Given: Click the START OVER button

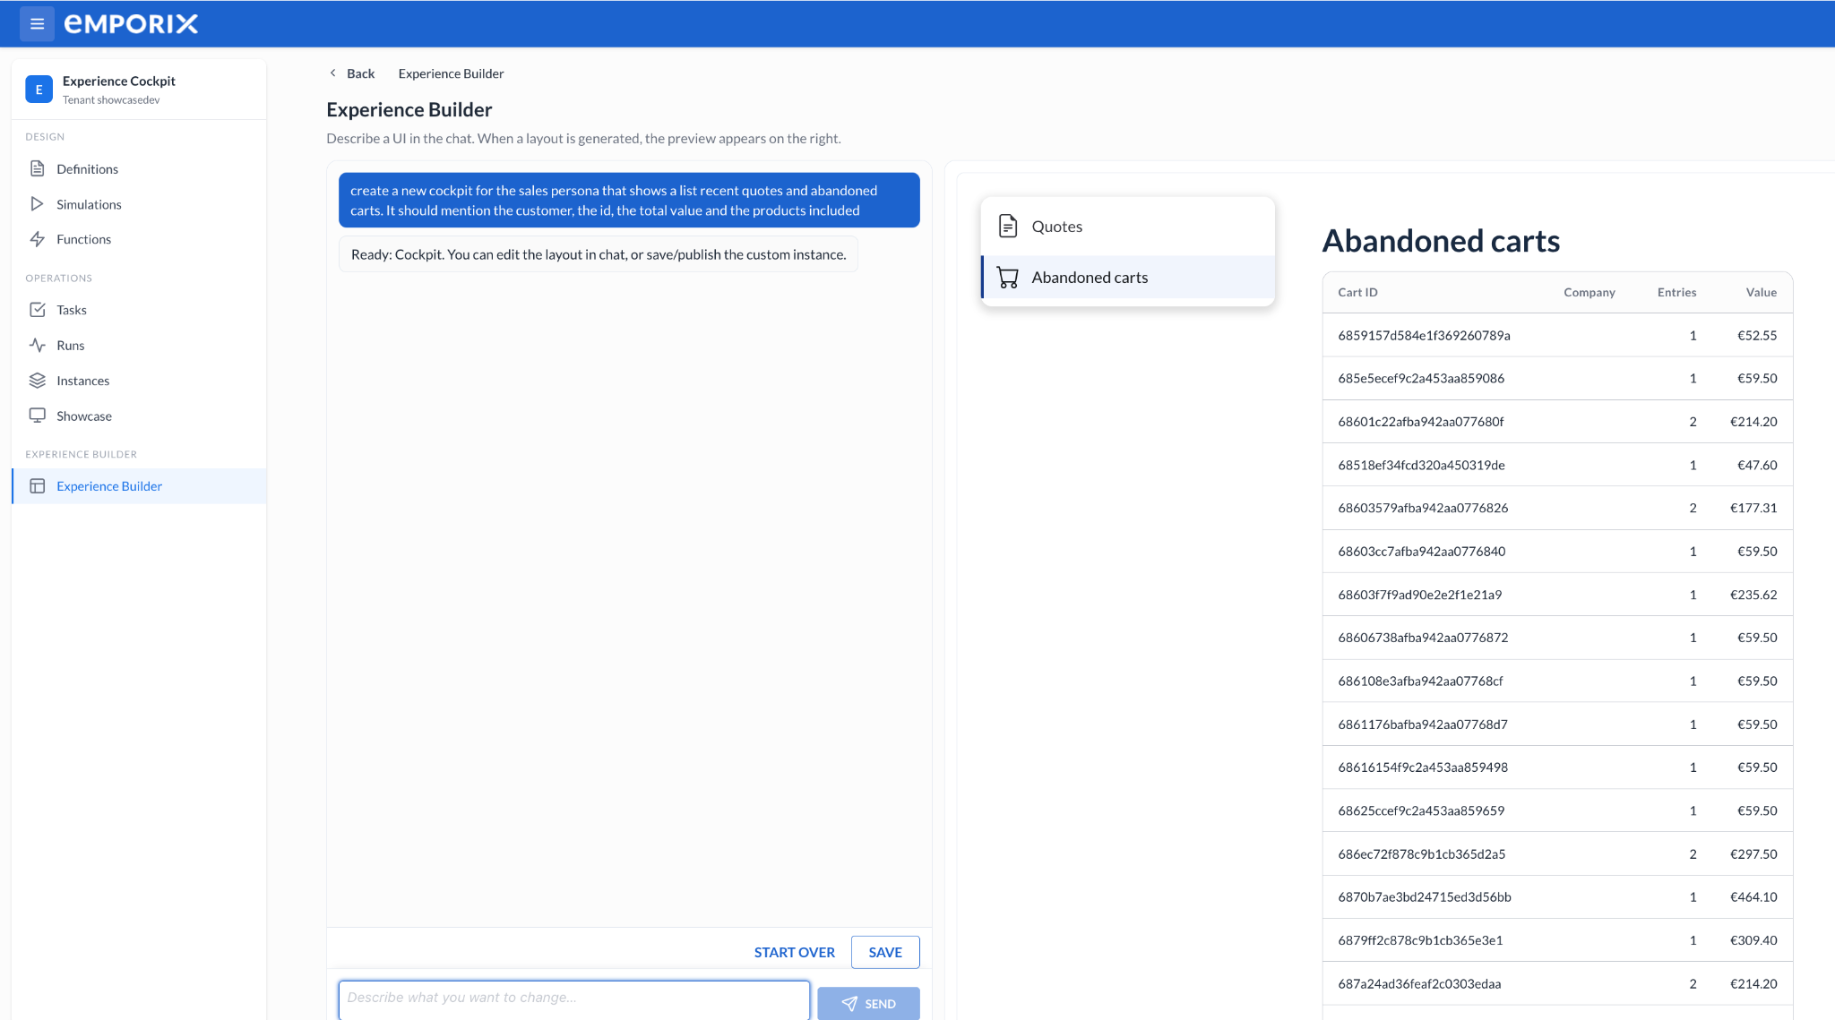Looking at the screenshot, I should pyautogui.click(x=794, y=952).
